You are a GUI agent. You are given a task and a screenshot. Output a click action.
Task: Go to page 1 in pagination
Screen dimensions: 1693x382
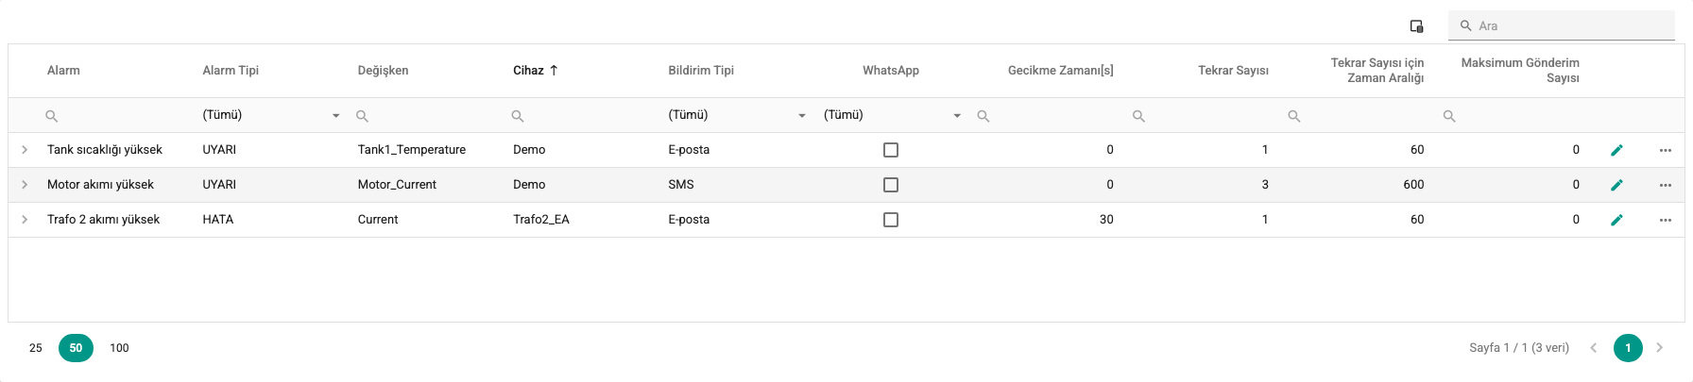point(1628,348)
